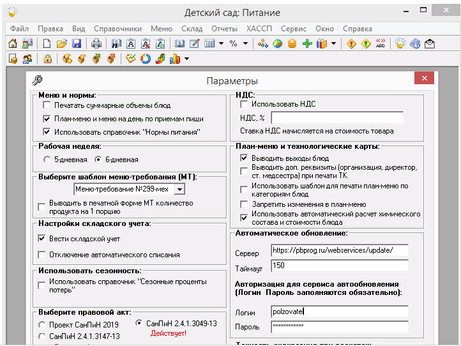461x346 pixels.
Task: Click the printer icon
Action: (x=96, y=44)
